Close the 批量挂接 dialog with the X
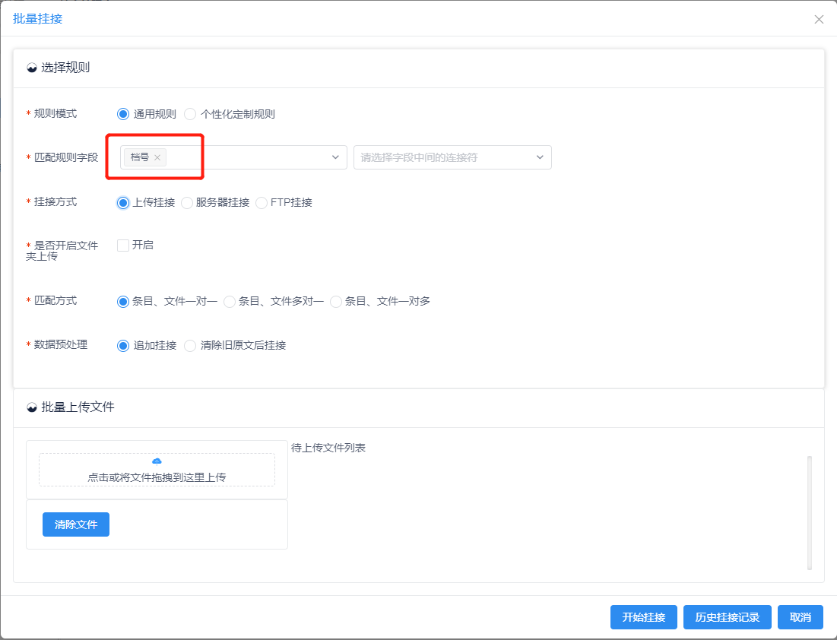 tap(819, 20)
